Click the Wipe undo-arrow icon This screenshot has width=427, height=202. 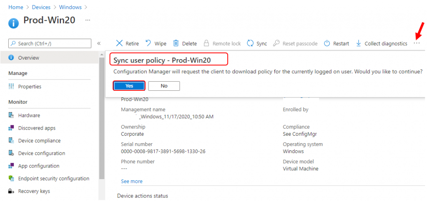pyautogui.click(x=148, y=43)
